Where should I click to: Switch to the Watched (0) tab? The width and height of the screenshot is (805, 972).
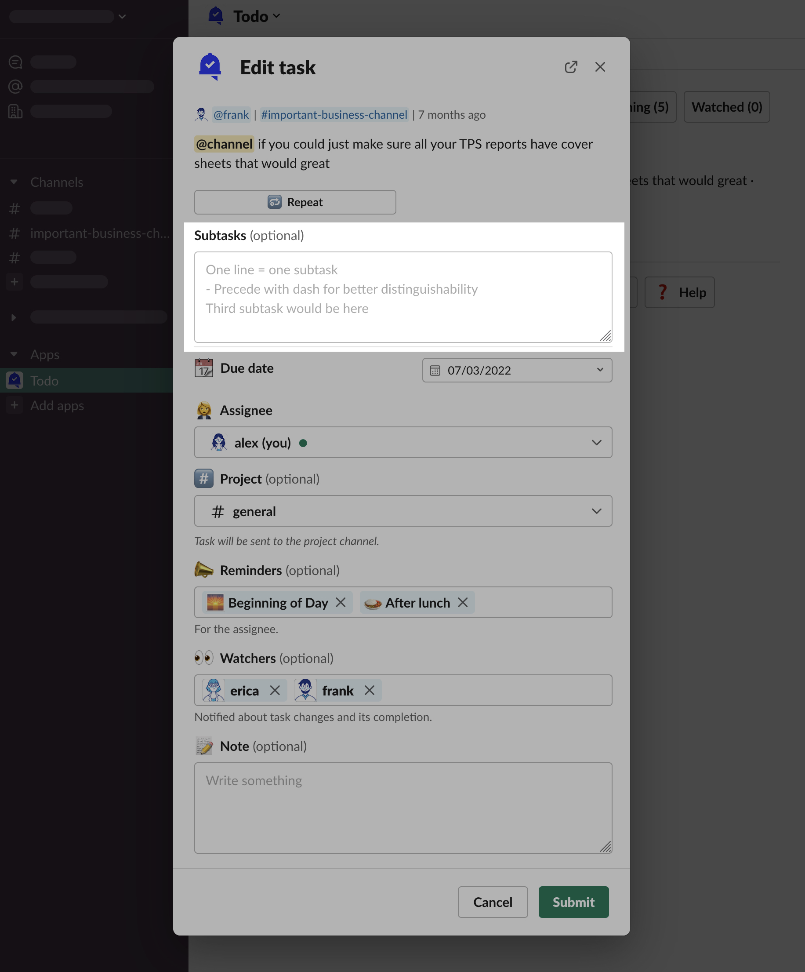(x=726, y=107)
